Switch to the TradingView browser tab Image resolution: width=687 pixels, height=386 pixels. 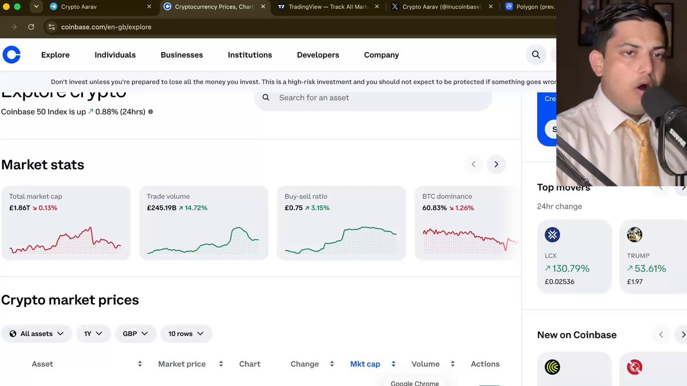click(328, 7)
